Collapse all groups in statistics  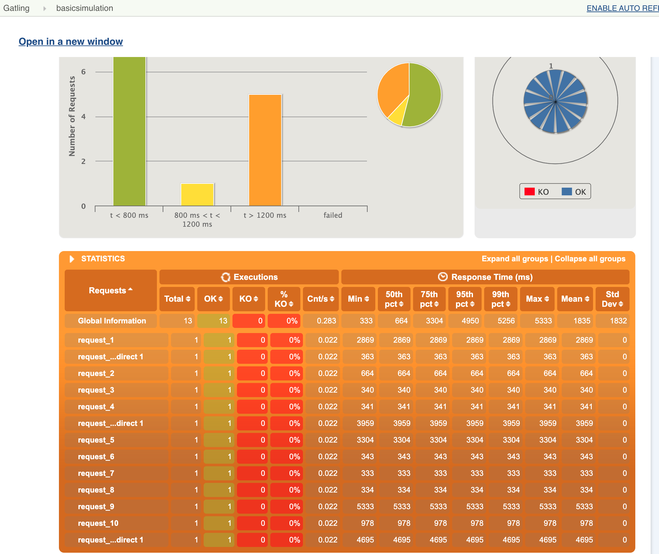click(590, 259)
